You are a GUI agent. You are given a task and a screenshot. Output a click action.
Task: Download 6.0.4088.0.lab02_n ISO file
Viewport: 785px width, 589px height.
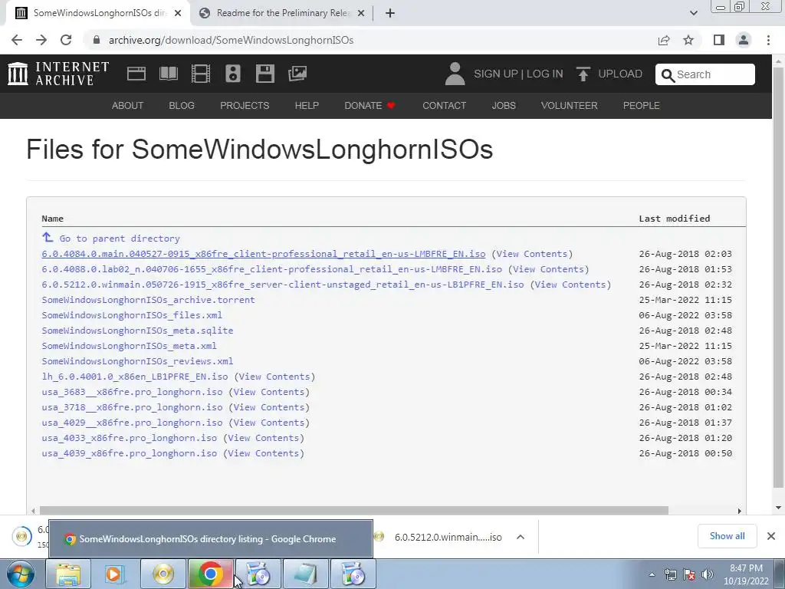pos(272,269)
